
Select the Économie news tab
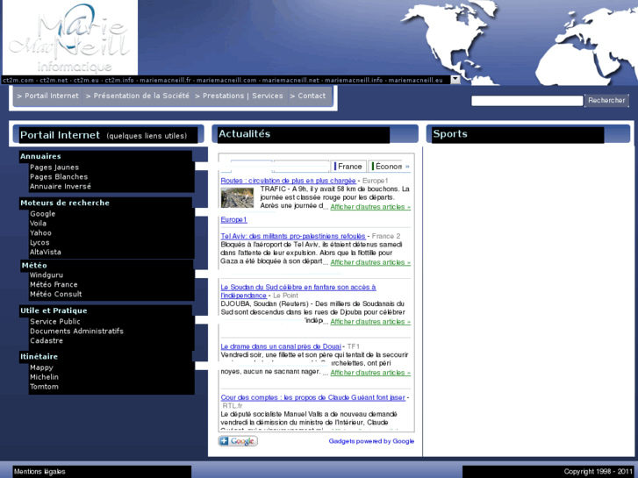pyautogui.click(x=386, y=167)
